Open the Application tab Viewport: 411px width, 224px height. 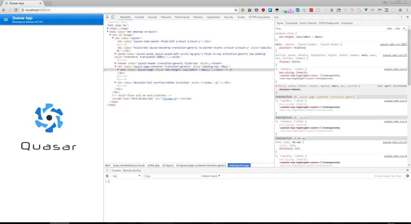[214, 17]
